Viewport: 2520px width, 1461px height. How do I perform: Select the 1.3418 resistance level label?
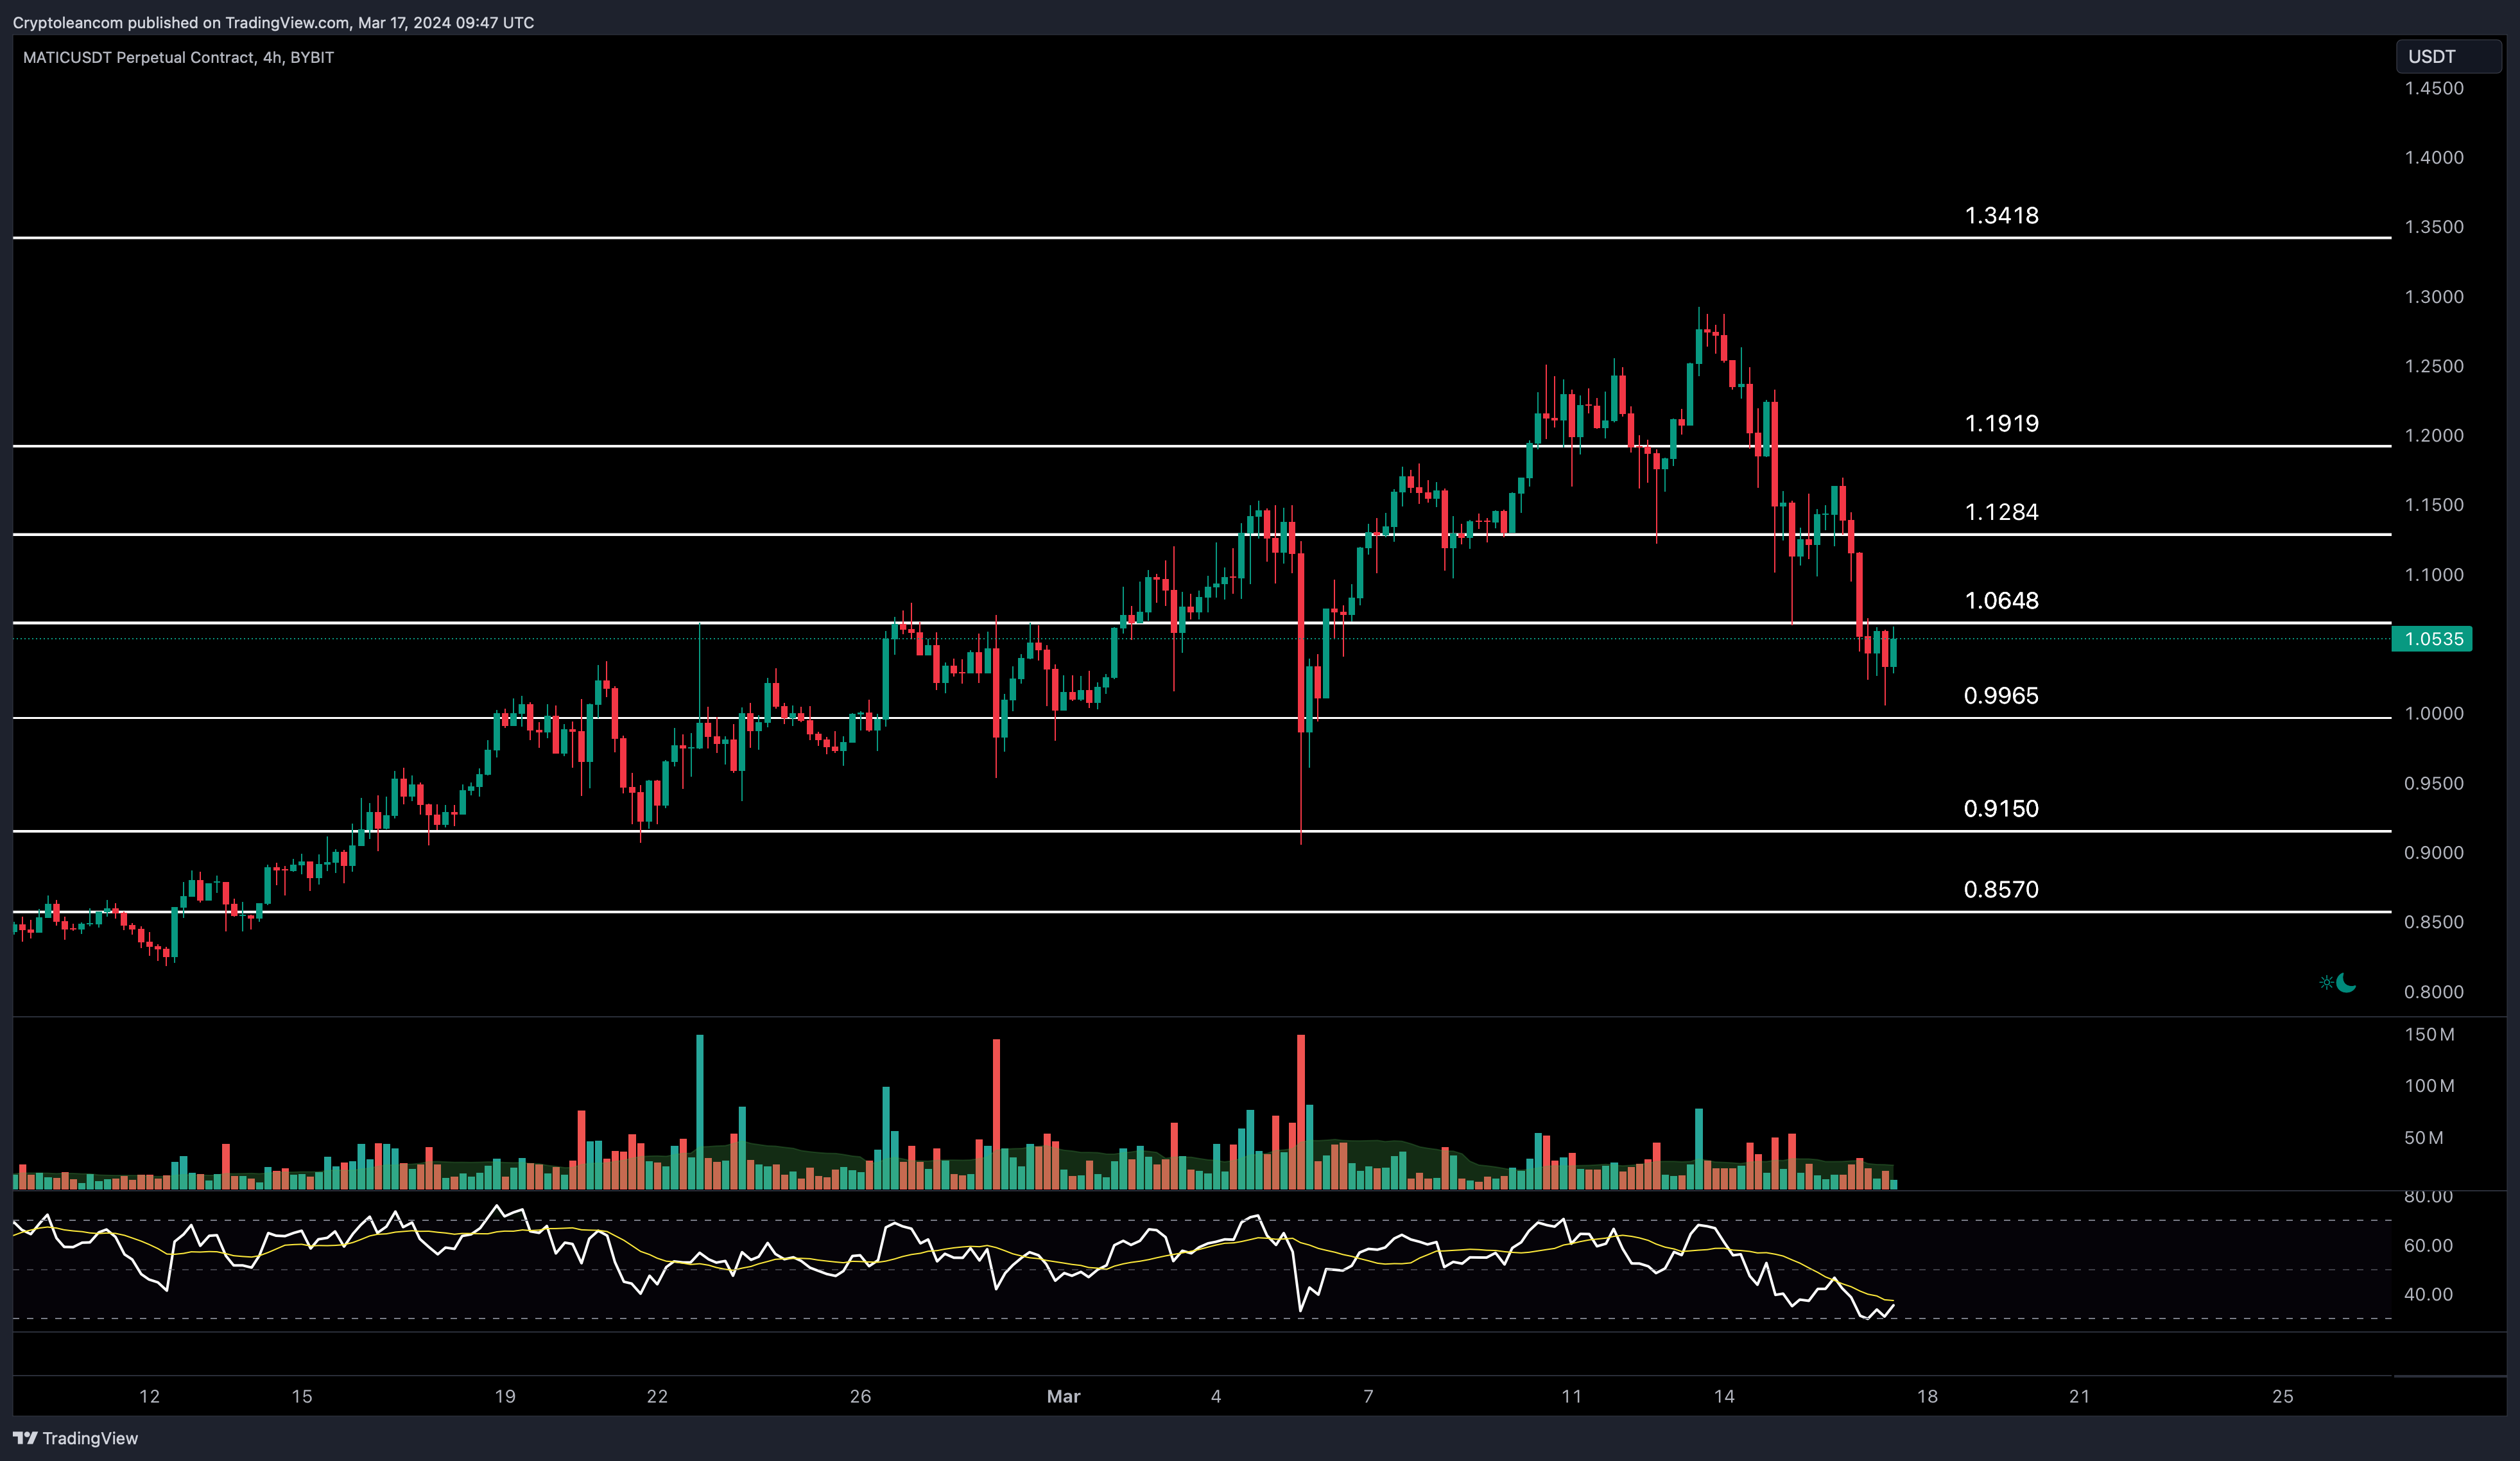coord(2001,215)
